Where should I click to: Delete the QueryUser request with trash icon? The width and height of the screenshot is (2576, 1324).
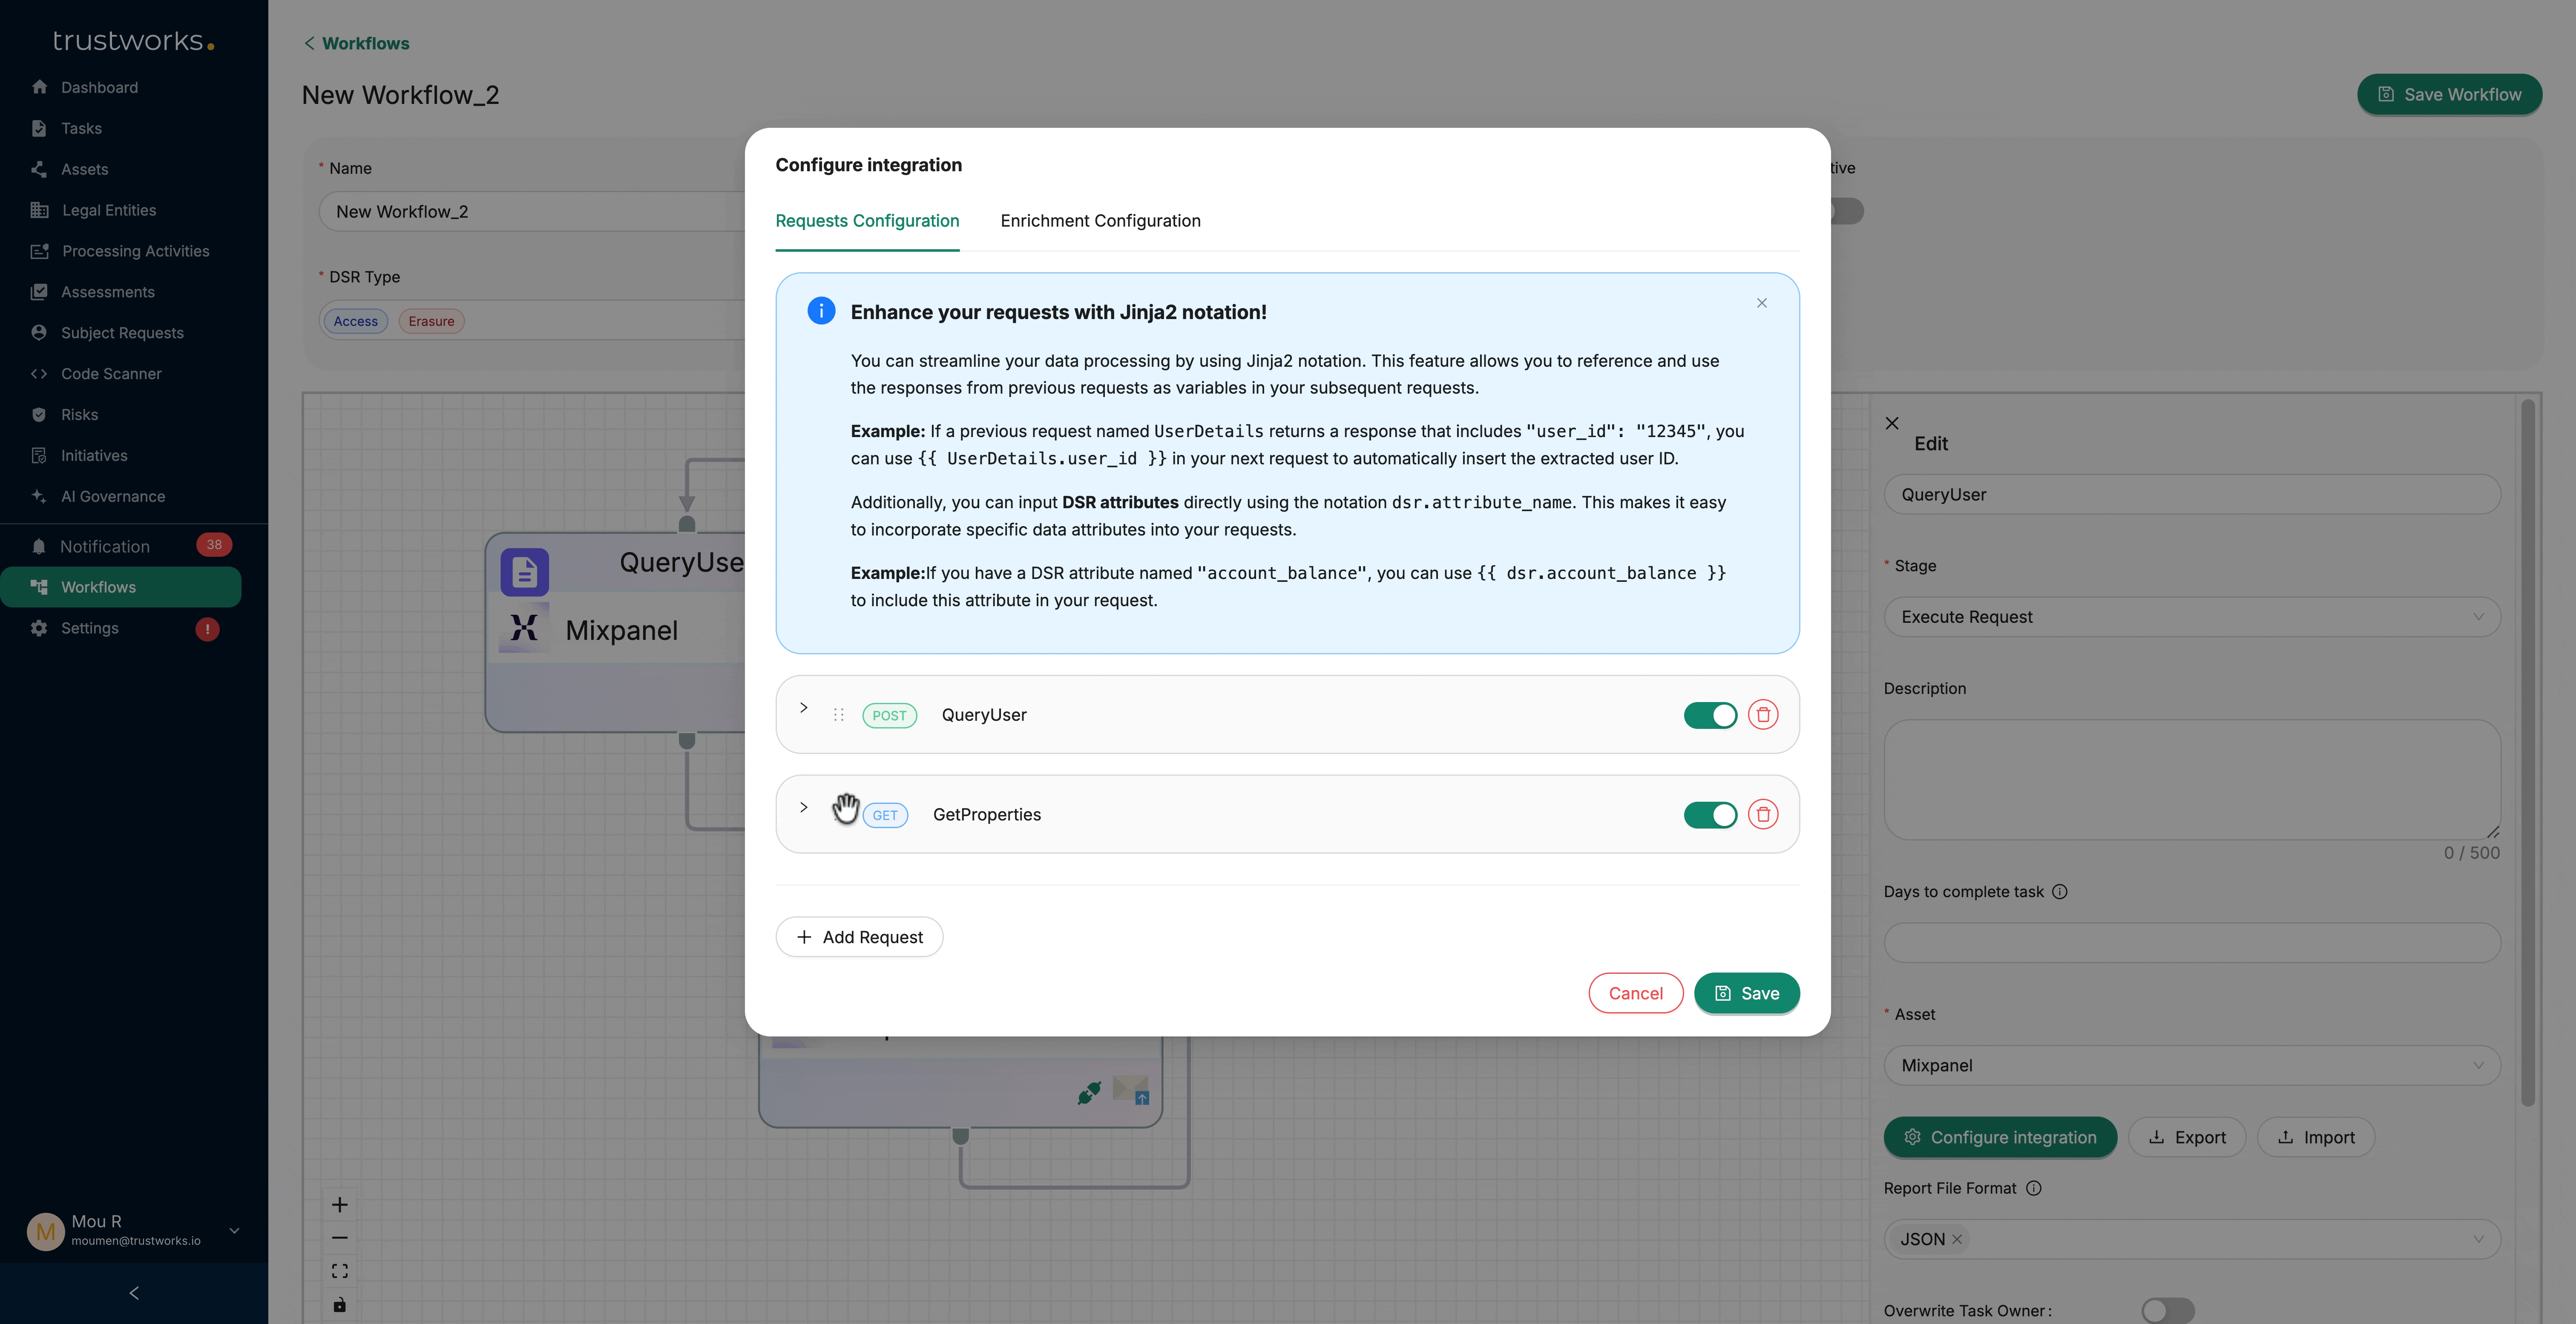(1762, 714)
